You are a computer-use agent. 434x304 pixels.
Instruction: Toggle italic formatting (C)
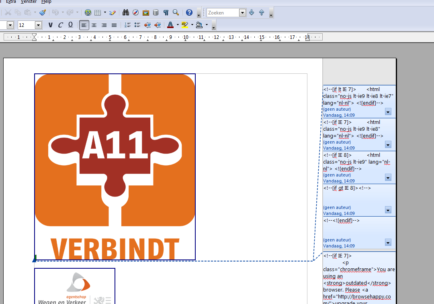[60, 25]
